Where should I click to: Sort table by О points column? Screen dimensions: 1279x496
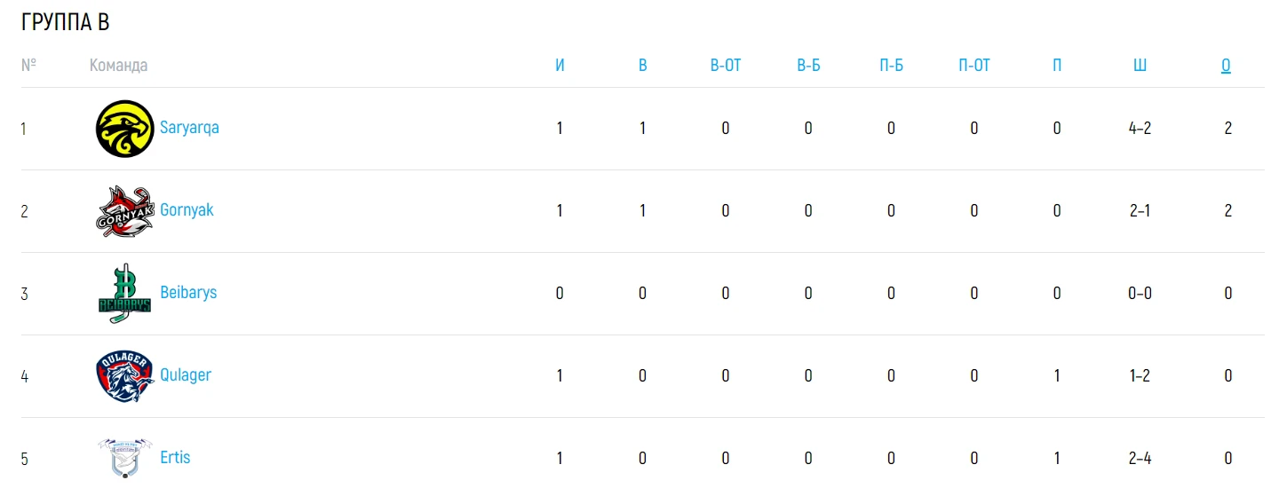[x=1226, y=66]
